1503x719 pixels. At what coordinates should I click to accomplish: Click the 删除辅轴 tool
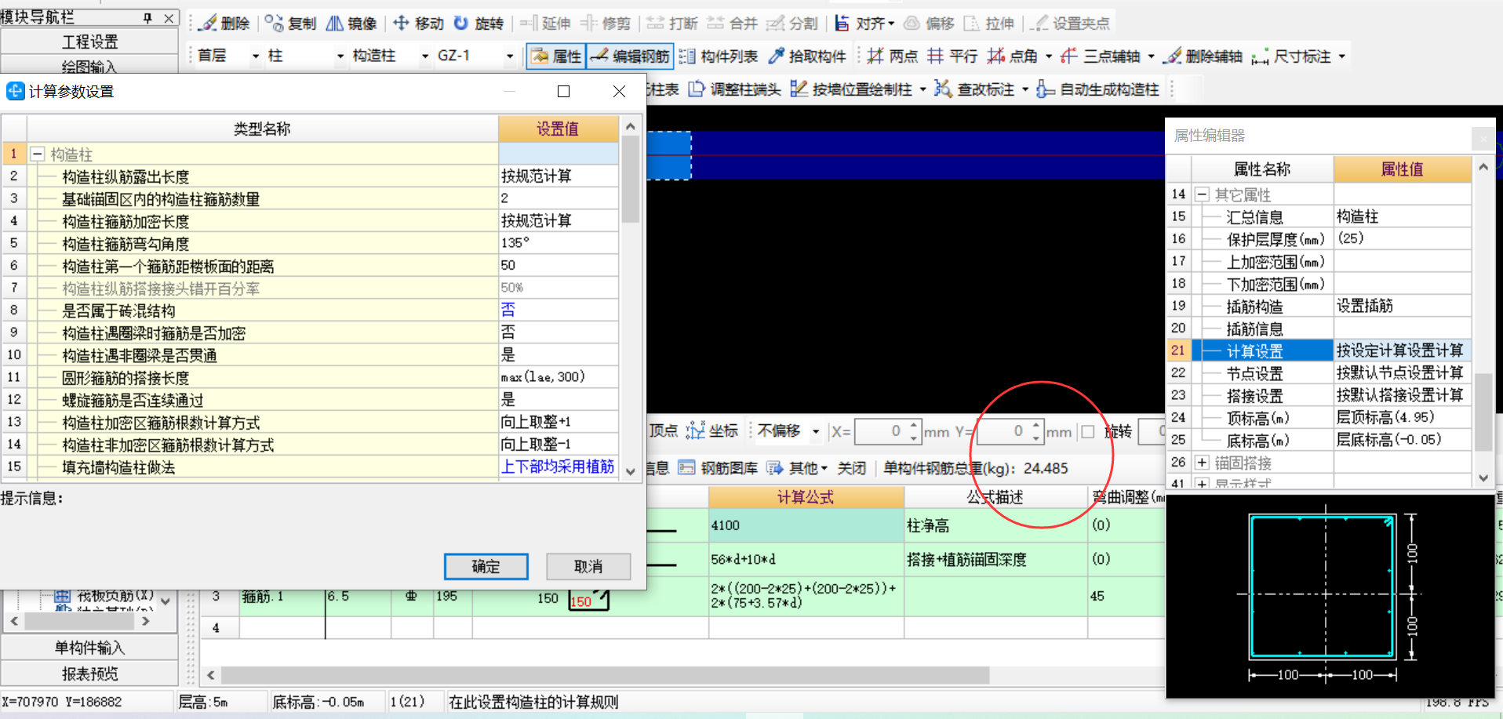(x=1203, y=56)
